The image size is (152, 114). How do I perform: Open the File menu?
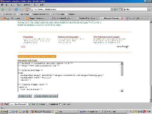pyautogui.click(x=2, y=5)
